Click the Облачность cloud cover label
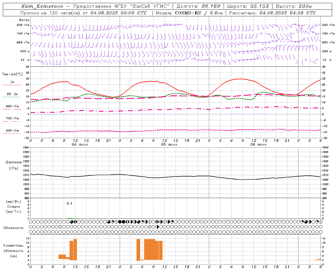 point(13,228)
